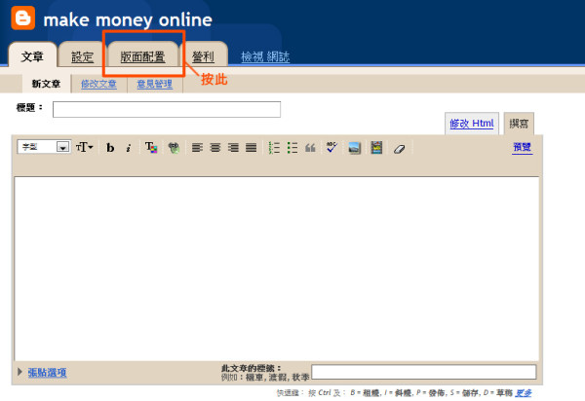This screenshot has width=585, height=401.
Task: Click the 標題 title input field
Action: click(167, 109)
